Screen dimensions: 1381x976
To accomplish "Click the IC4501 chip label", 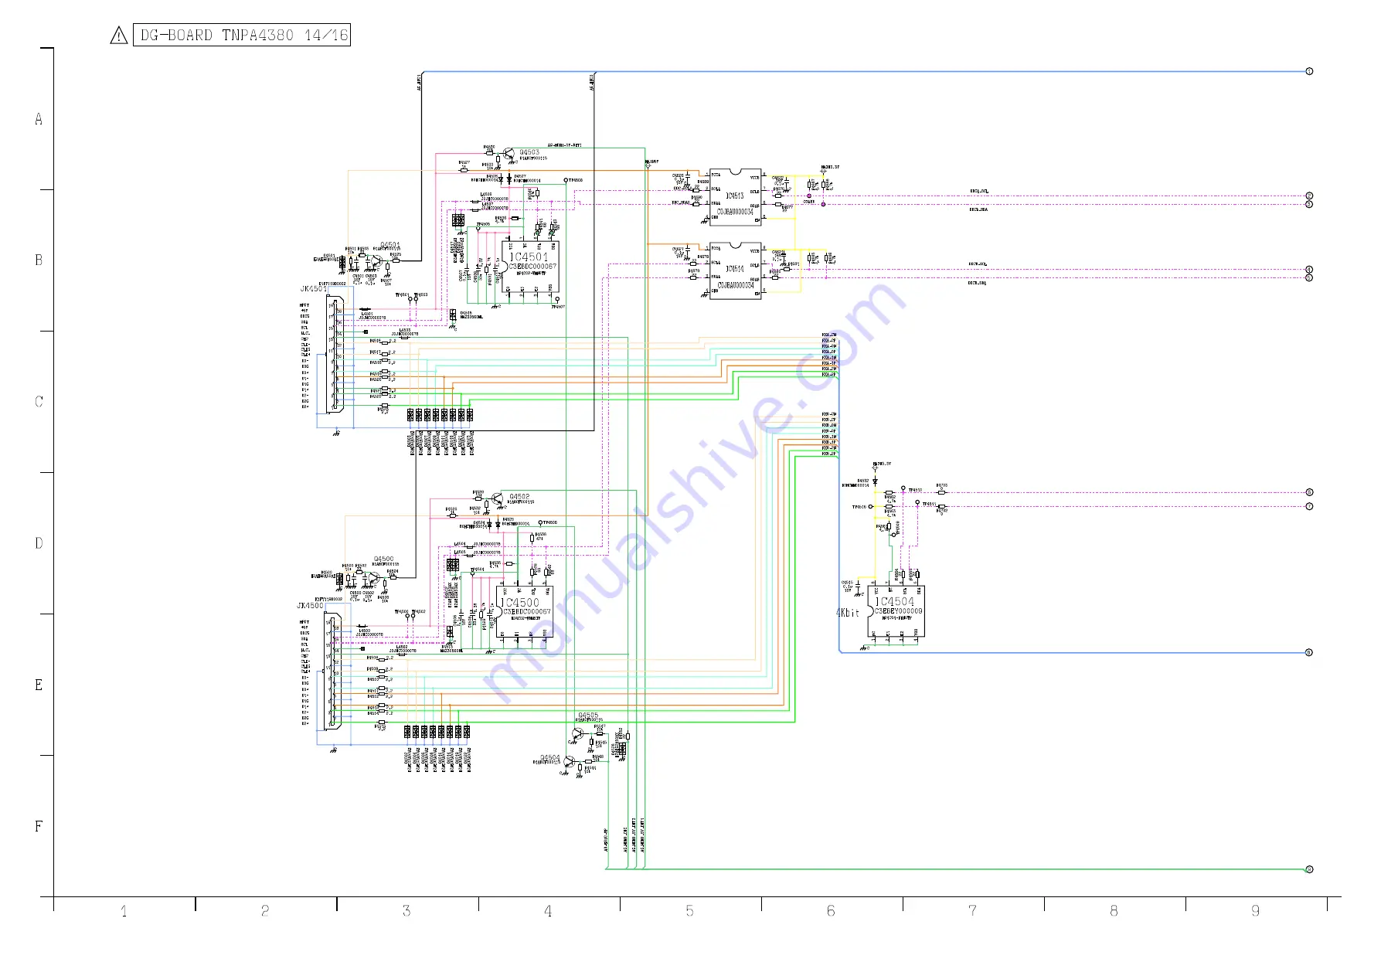I will (529, 257).
